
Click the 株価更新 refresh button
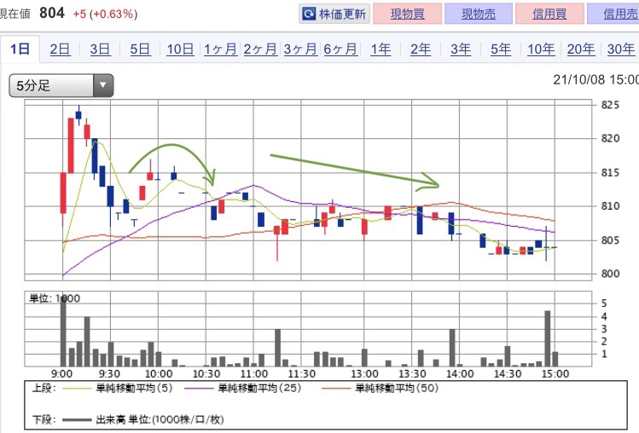(x=334, y=14)
